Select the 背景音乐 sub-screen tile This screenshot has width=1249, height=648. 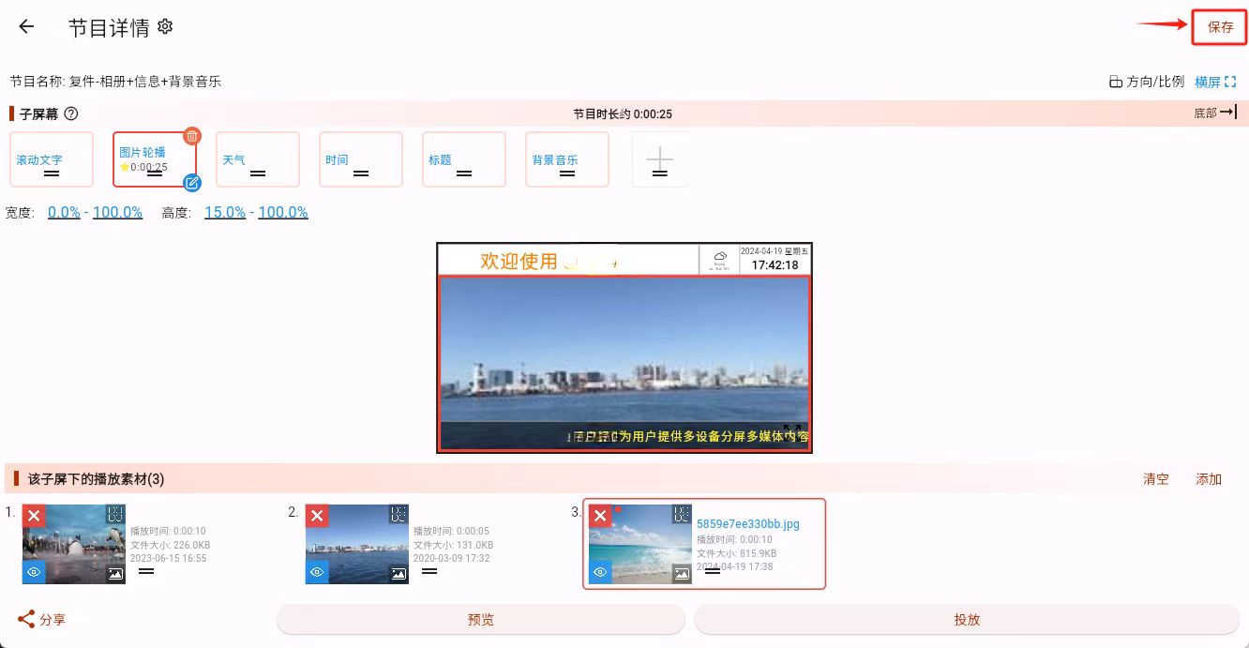point(566,159)
